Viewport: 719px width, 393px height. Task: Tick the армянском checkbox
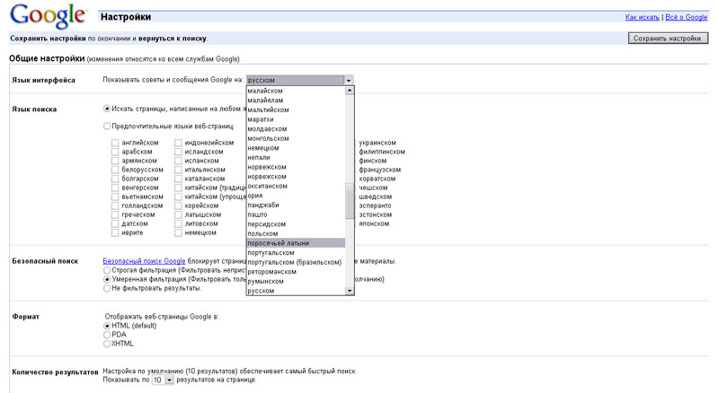(115, 161)
